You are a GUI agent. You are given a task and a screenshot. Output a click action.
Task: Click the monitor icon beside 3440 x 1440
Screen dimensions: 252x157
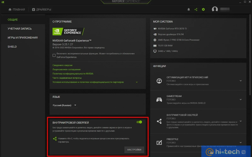[x=155, y=51]
